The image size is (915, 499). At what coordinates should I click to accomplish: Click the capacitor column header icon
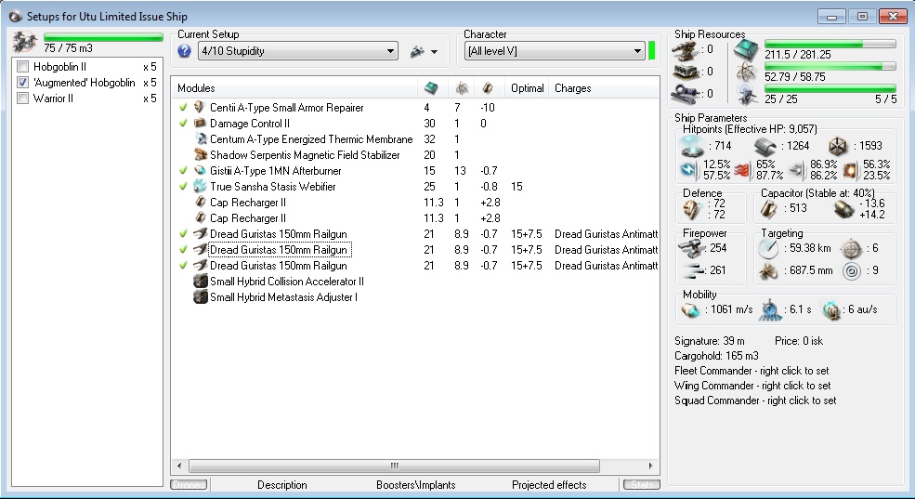tap(488, 88)
